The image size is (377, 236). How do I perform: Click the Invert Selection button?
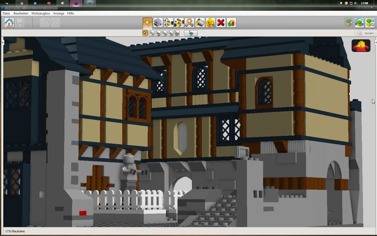point(191,33)
